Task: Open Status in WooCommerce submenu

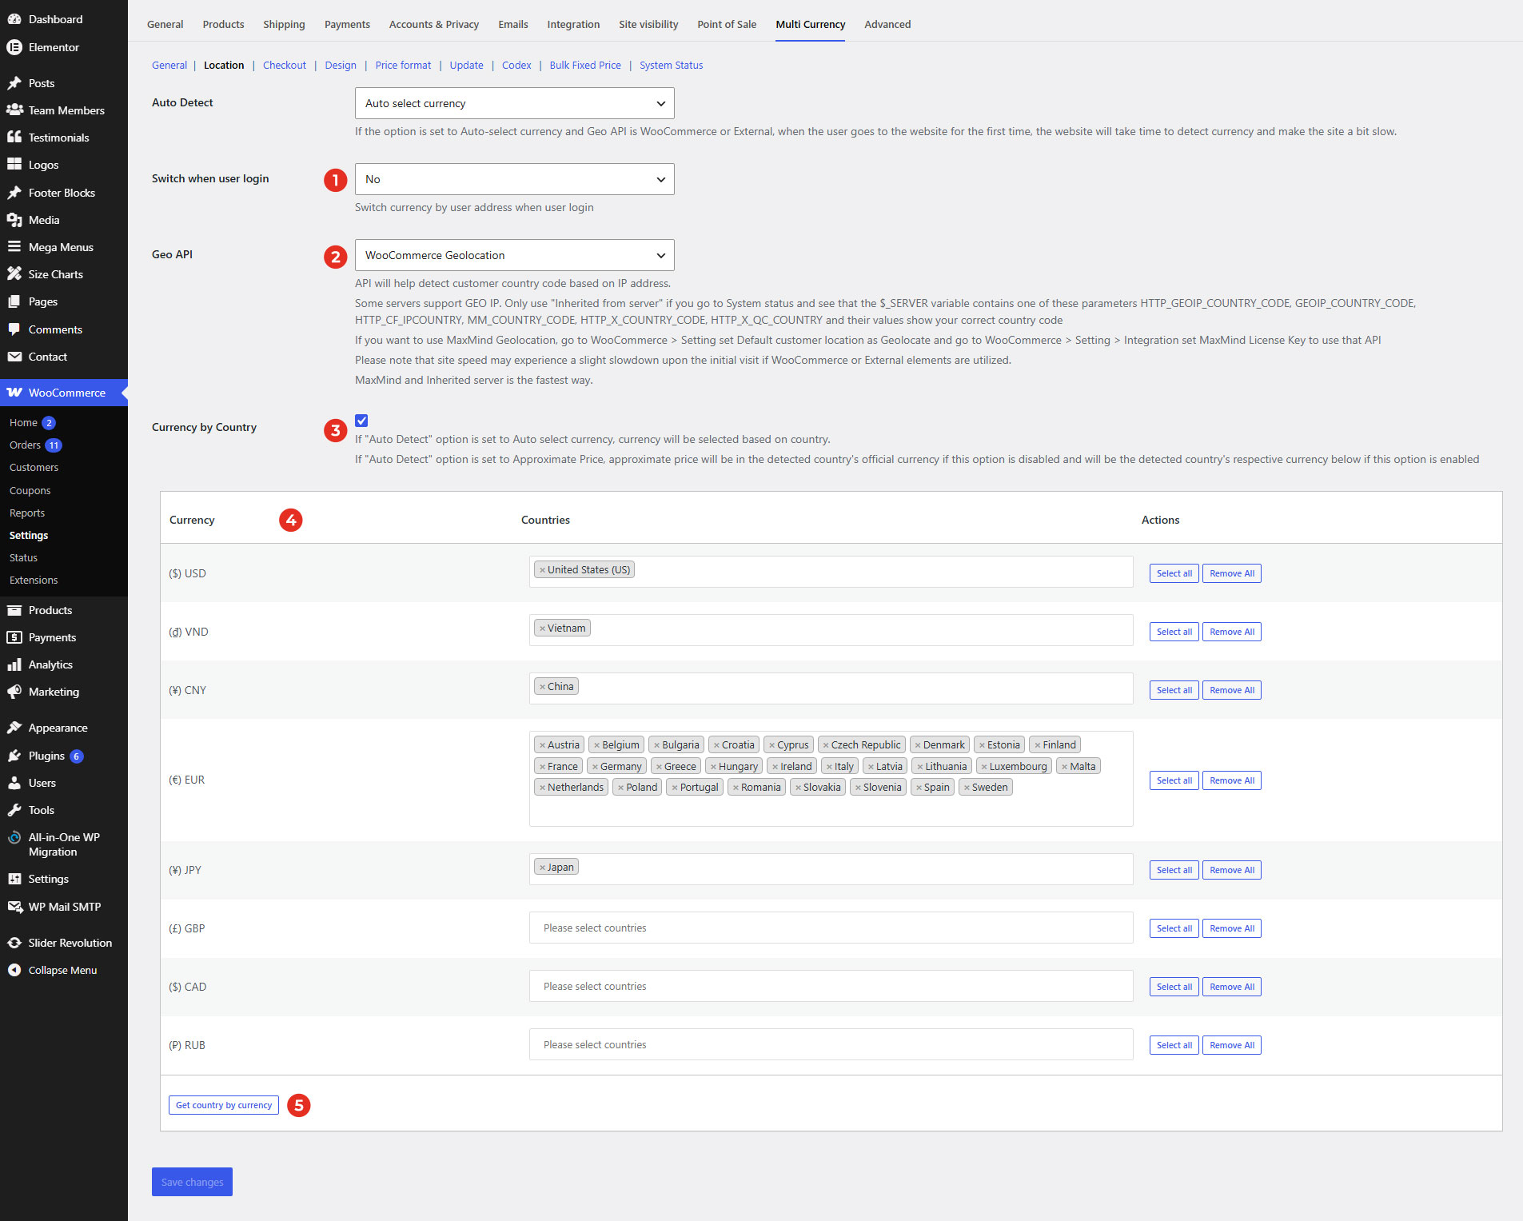Action: click(23, 558)
